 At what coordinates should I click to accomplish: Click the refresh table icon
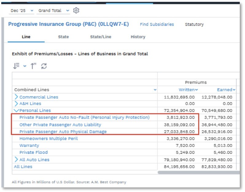tap(44, 66)
